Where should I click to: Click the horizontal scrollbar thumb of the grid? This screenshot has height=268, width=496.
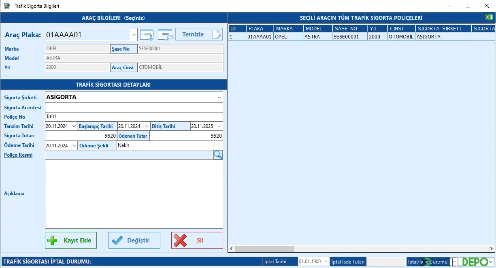(264, 249)
